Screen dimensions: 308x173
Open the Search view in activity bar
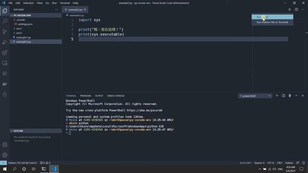5,21
